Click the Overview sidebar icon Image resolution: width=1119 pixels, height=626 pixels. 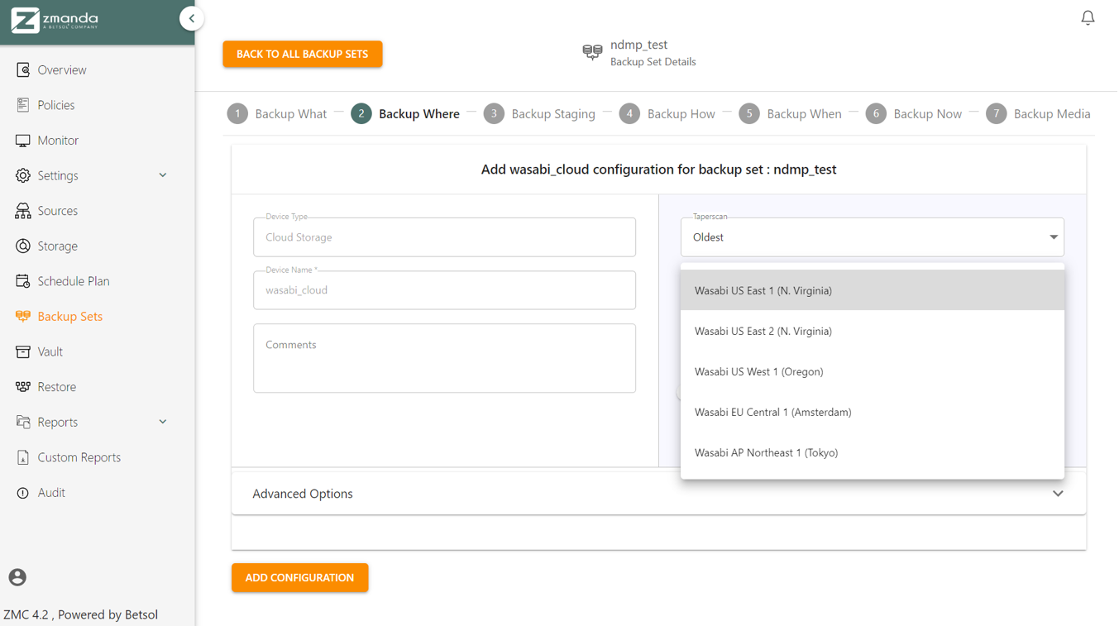click(x=23, y=69)
